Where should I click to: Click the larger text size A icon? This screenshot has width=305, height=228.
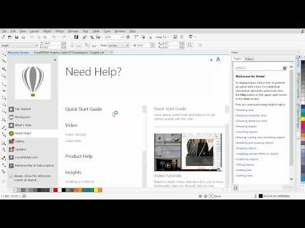(218, 60)
